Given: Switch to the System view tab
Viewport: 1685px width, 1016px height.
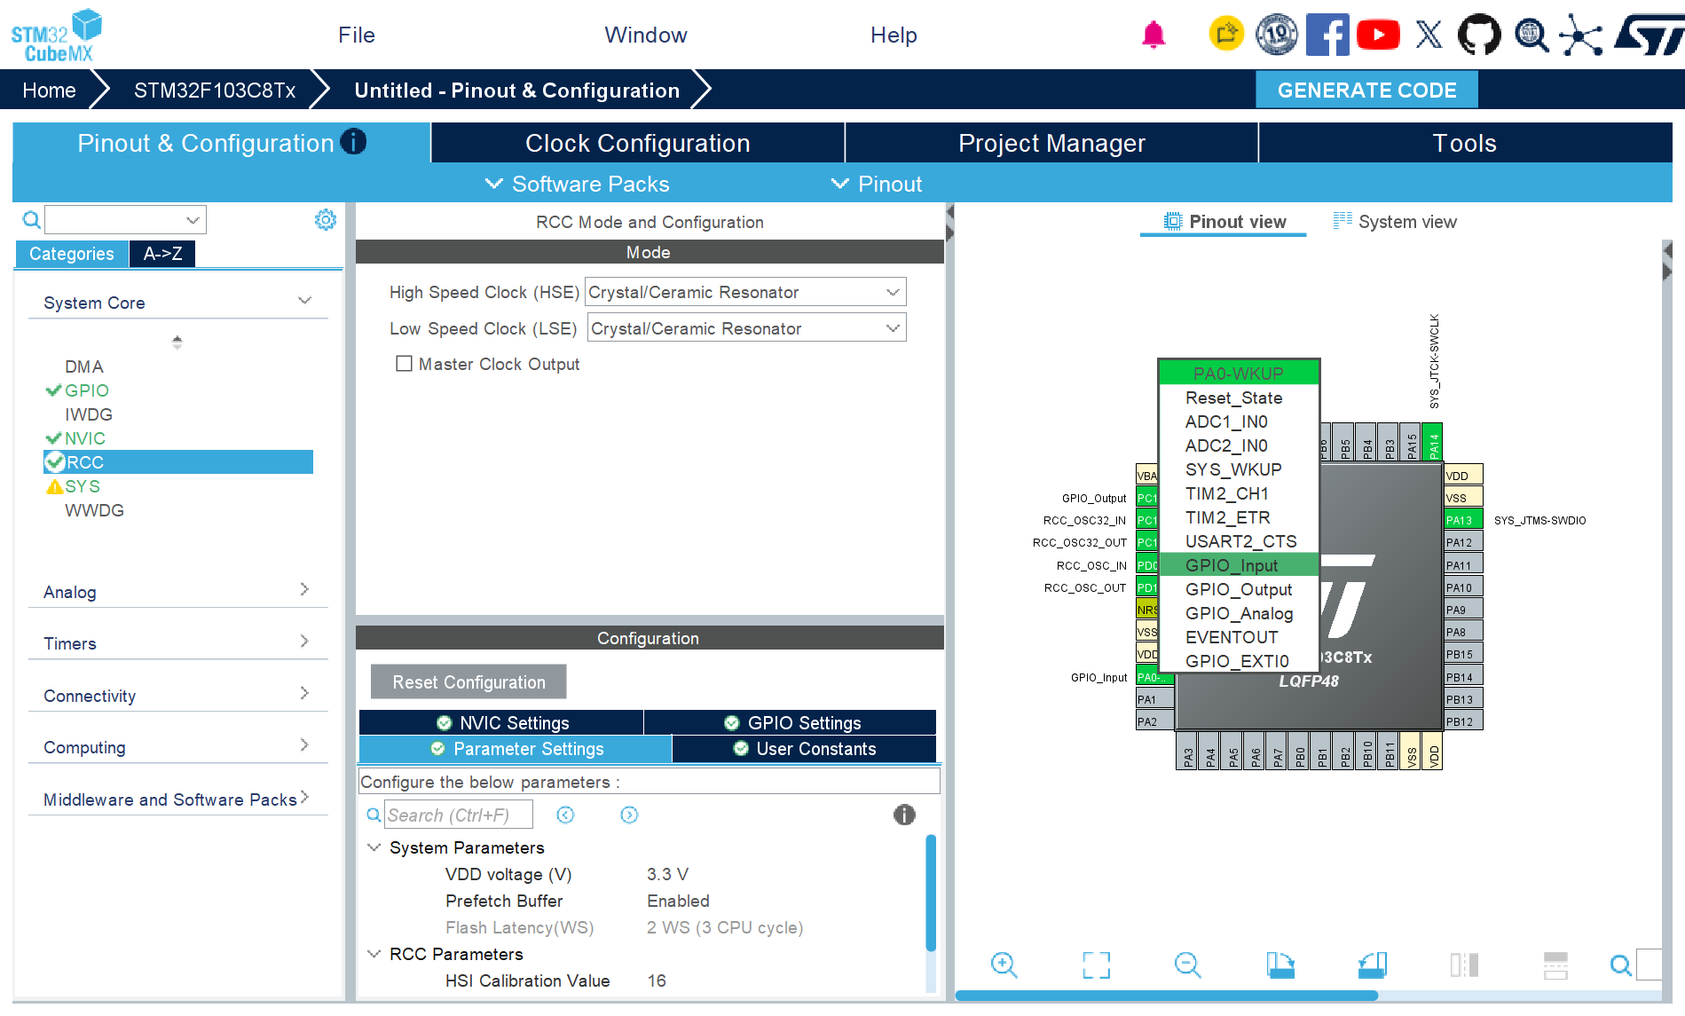Looking at the screenshot, I should pyautogui.click(x=1395, y=222).
